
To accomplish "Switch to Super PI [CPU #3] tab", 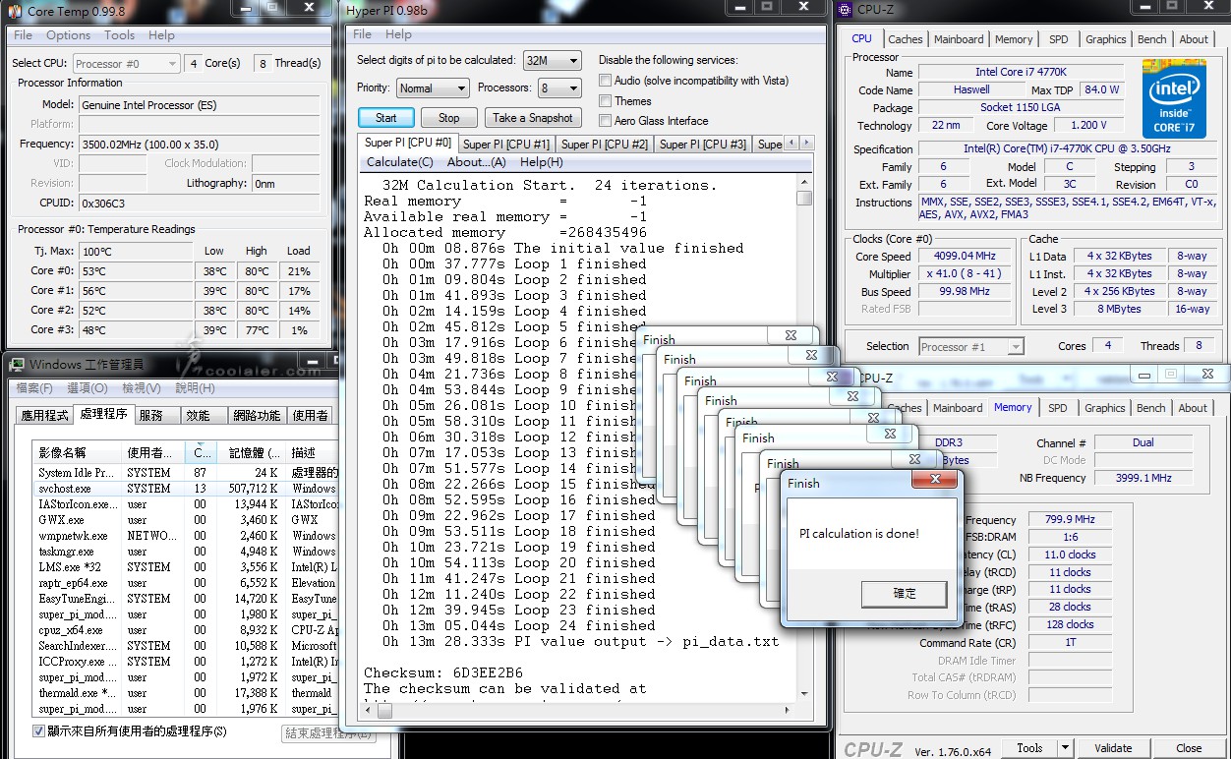I will pyautogui.click(x=703, y=145).
